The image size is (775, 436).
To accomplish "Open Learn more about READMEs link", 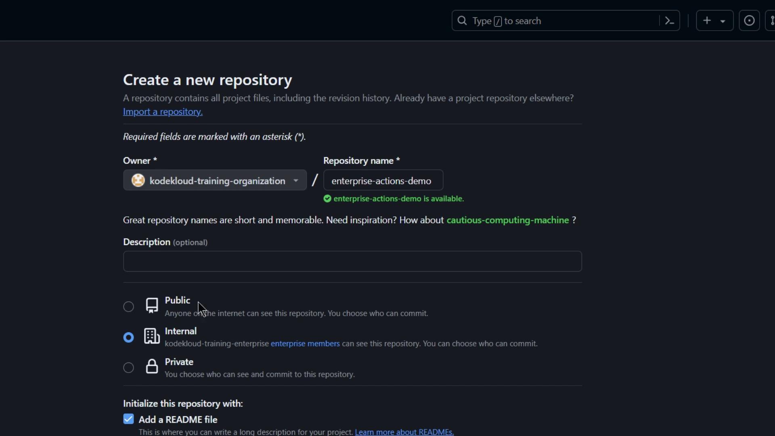I will [x=404, y=432].
